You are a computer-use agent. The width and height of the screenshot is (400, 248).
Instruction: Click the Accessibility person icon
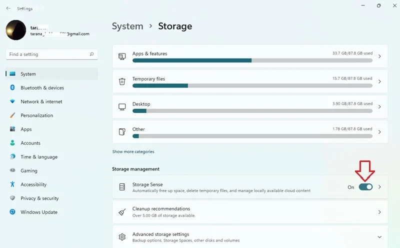(12, 184)
